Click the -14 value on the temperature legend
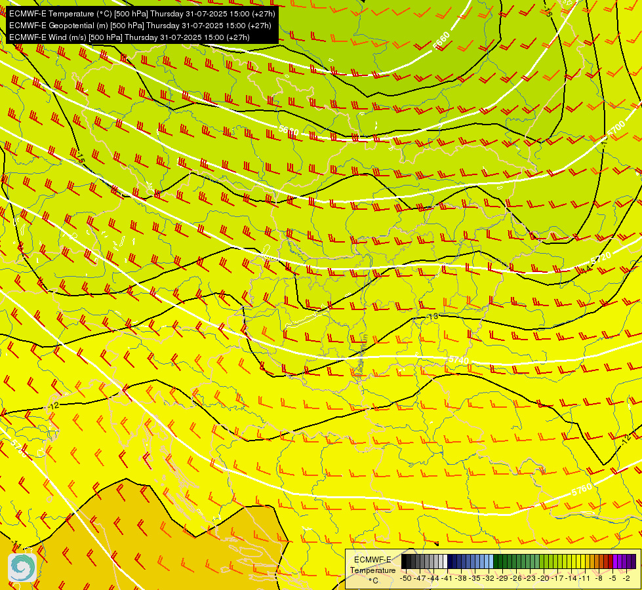The width and height of the screenshot is (642, 590). (571, 579)
